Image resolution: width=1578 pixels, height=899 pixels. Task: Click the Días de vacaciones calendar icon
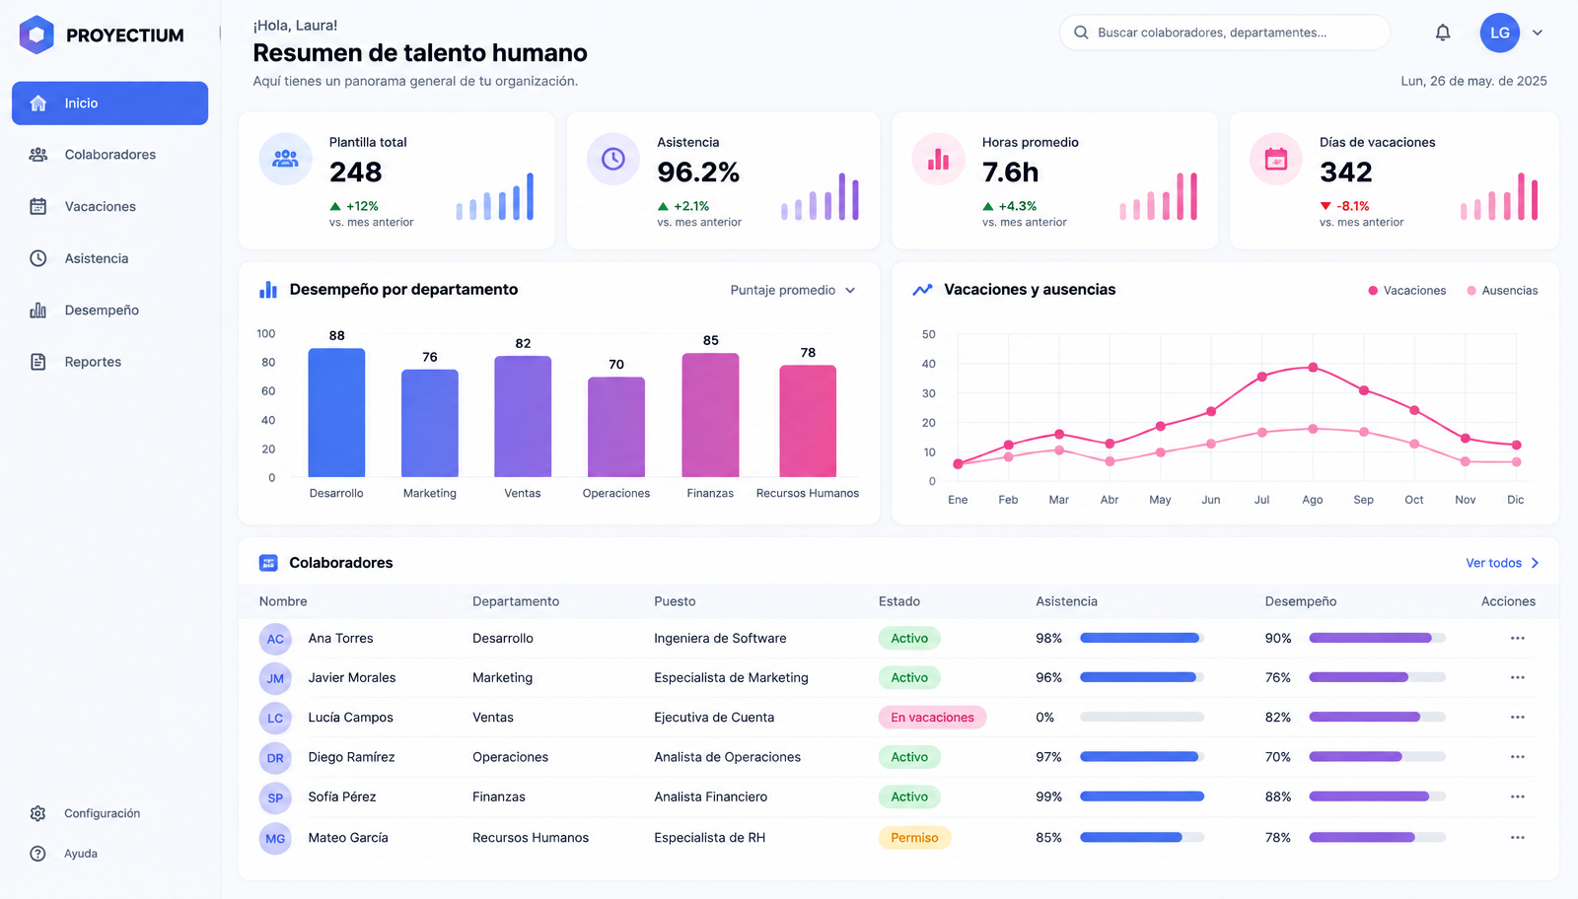tap(1276, 159)
